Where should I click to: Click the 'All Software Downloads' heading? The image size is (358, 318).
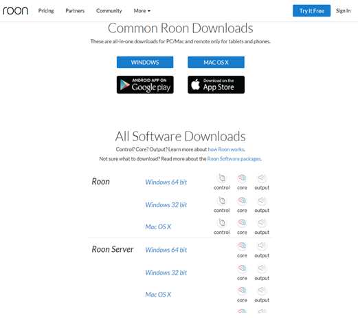(180, 136)
